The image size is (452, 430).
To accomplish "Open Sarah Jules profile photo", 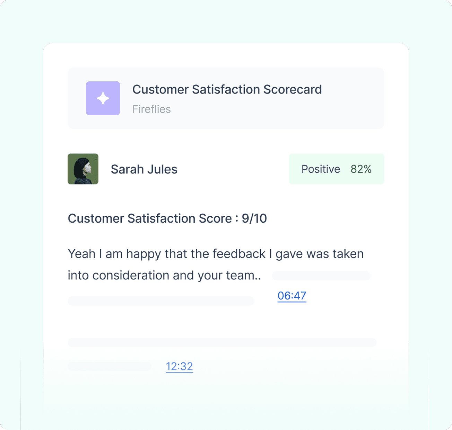I will pos(83,169).
